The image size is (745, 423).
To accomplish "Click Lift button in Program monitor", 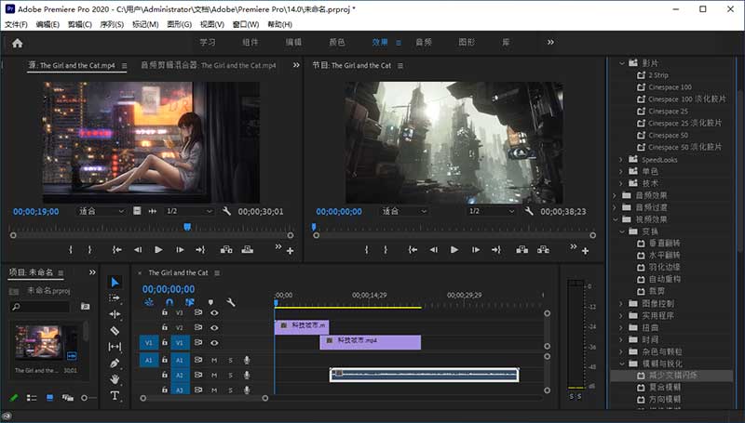I will (521, 249).
